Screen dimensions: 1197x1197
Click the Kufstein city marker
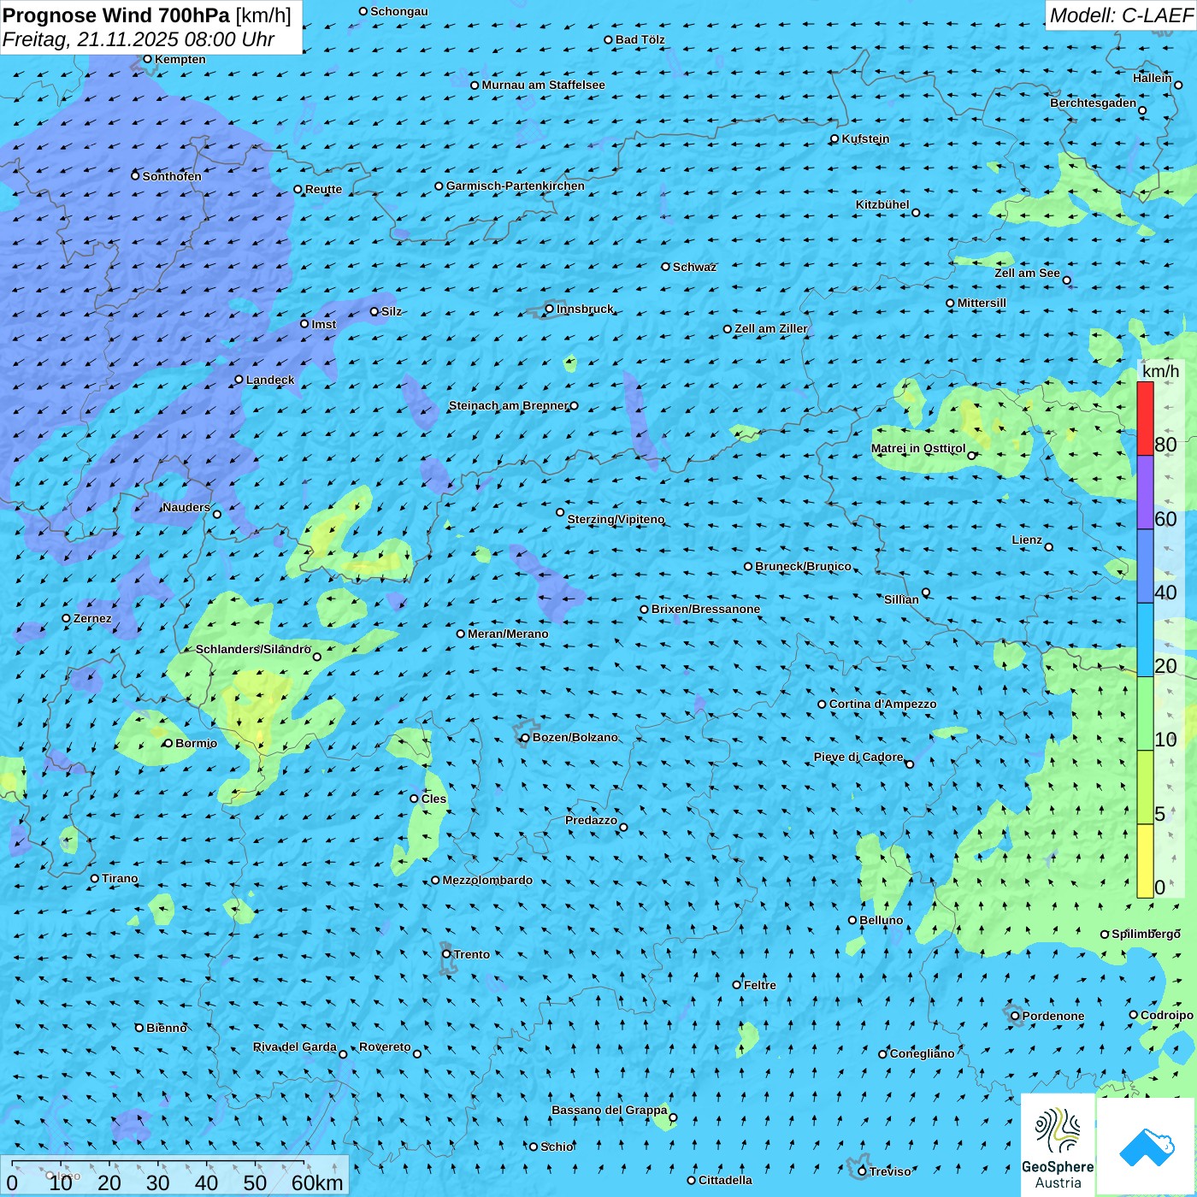click(x=834, y=139)
